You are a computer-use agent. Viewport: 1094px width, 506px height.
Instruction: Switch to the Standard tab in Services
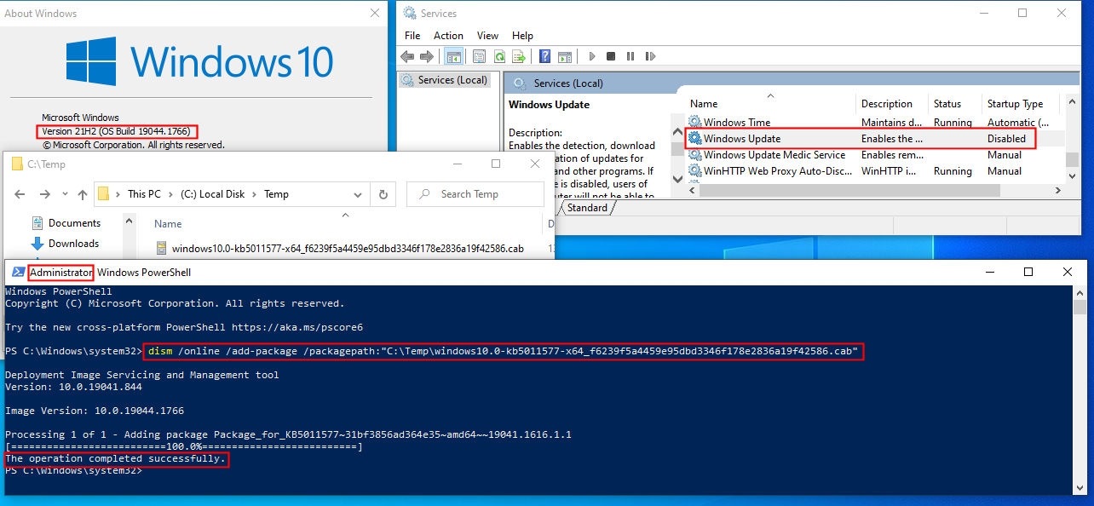pos(587,208)
